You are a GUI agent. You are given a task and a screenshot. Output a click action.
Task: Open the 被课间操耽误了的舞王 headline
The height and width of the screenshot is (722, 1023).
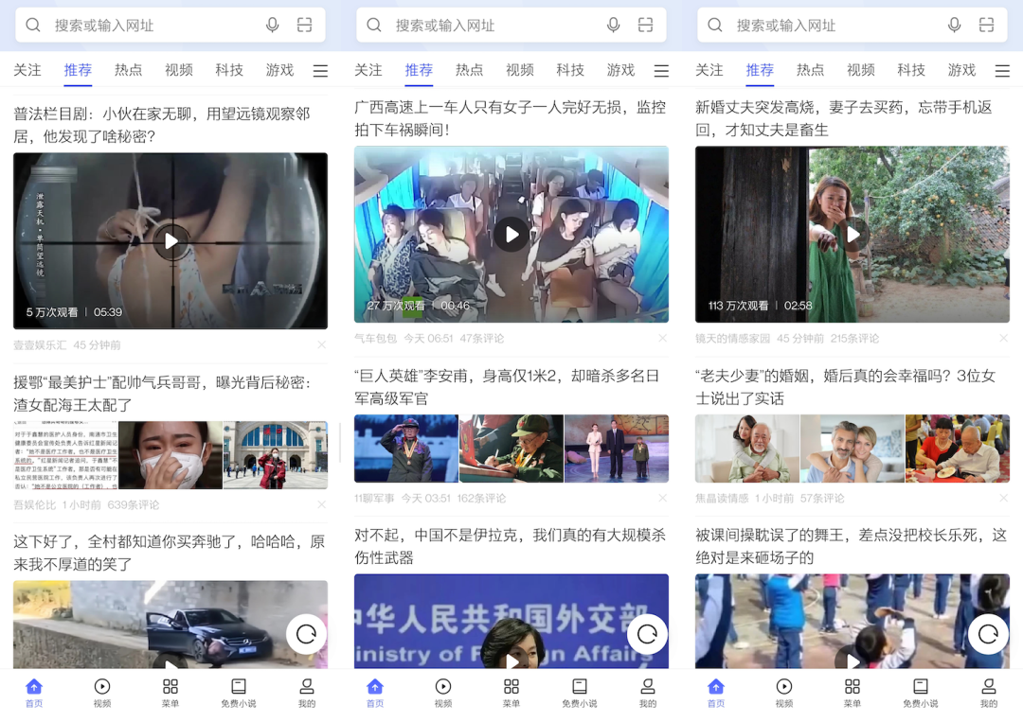[852, 546]
